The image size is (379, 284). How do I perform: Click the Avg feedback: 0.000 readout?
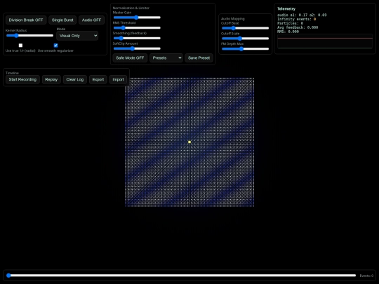pos(298,27)
